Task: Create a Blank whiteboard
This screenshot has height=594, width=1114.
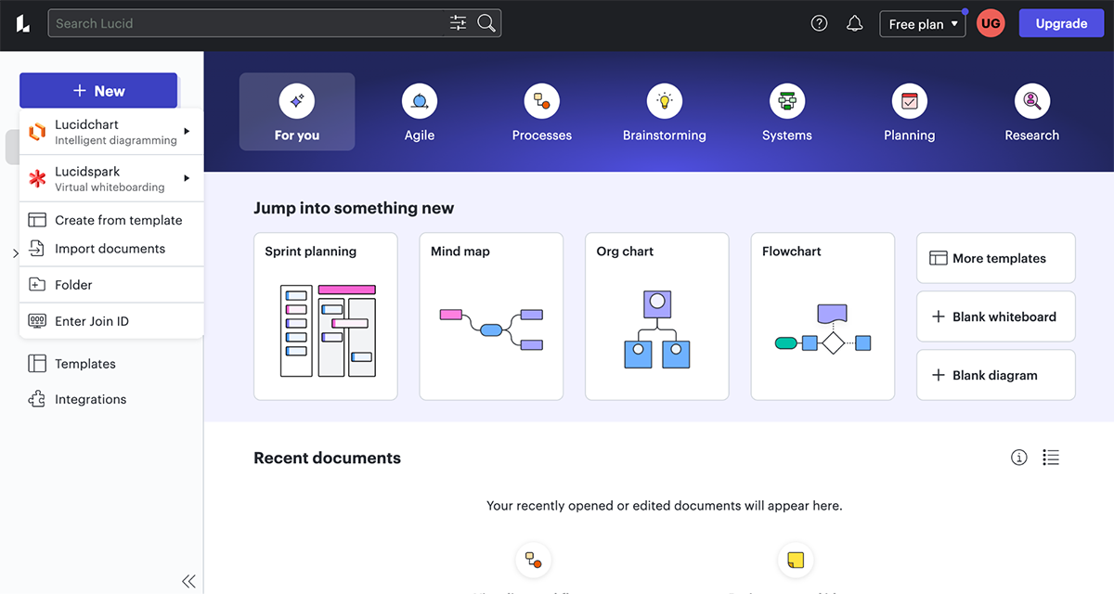Action: pyautogui.click(x=995, y=316)
